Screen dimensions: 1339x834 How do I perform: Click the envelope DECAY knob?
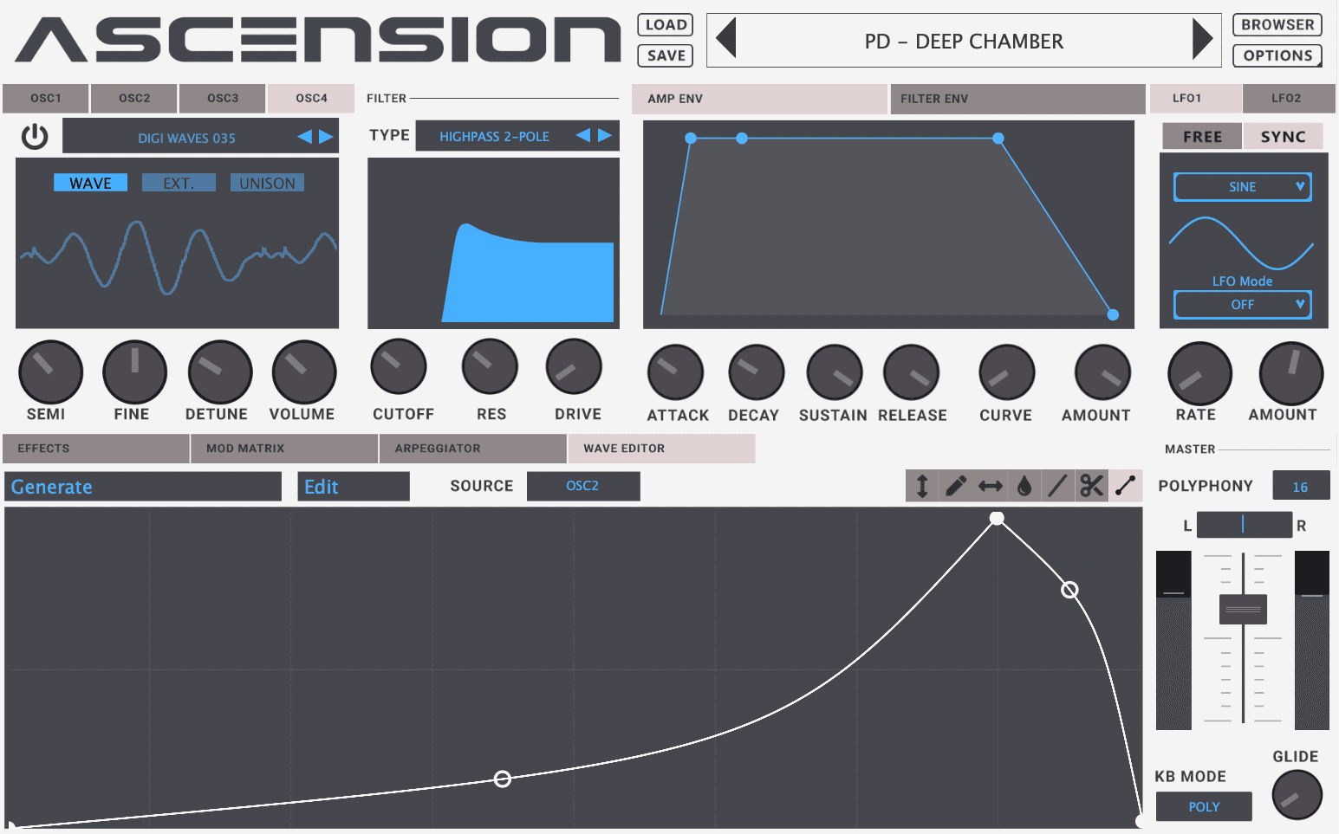(x=757, y=372)
